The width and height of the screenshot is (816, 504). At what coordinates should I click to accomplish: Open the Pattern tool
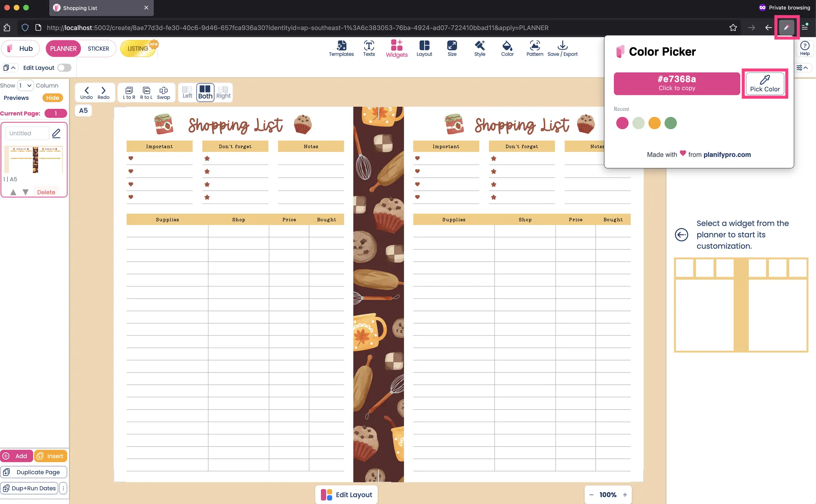(x=534, y=48)
